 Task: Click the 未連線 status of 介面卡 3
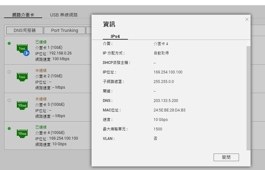(x=41, y=99)
